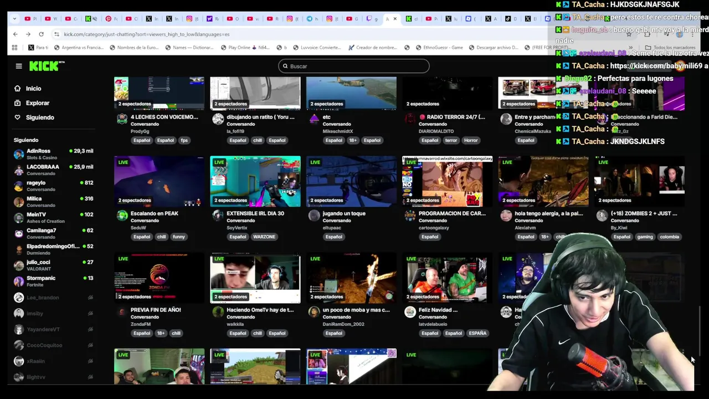Open 'Argentina vs Francia' bookmark
Screen dimensions: 709x399
[78, 47]
